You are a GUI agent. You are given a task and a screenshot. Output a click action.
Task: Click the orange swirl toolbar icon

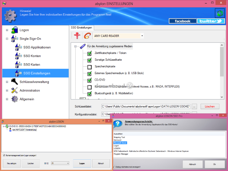(87, 36)
